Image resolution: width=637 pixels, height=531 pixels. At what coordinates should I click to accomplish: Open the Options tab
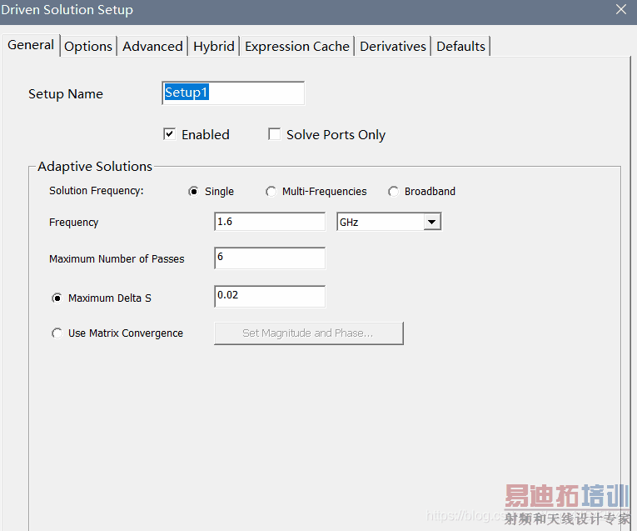(x=88, y=47)
